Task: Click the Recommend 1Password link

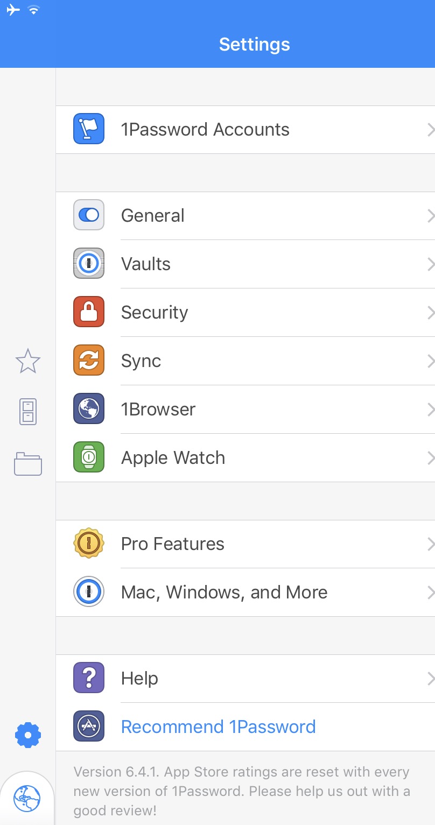Action: click(x=218, y=726)
